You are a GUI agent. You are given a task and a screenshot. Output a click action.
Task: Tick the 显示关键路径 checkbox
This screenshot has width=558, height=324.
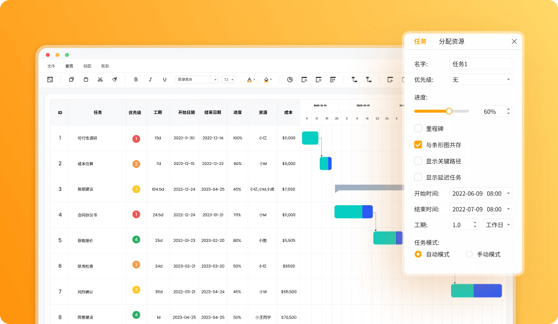click(x=418, y=161)
